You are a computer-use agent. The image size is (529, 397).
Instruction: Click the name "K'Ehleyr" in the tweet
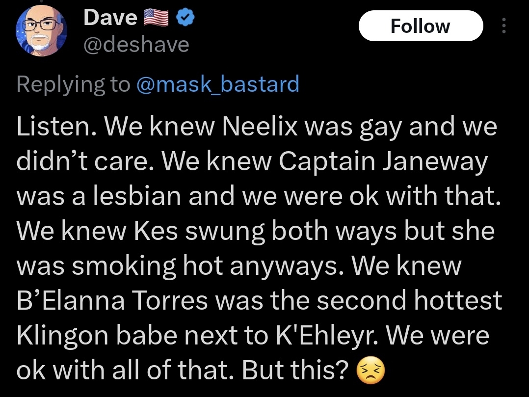[x=317, y=335]
